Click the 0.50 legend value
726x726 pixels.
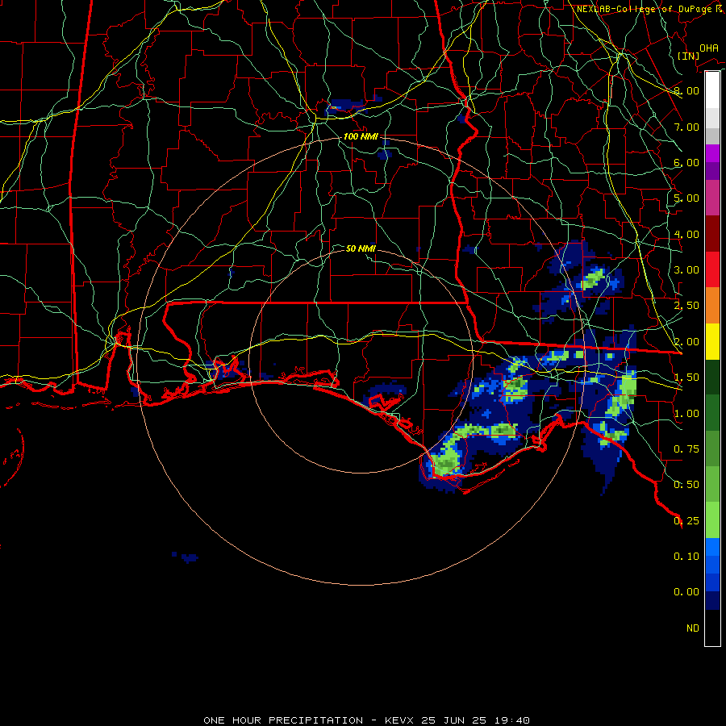[x=686, y=485]
